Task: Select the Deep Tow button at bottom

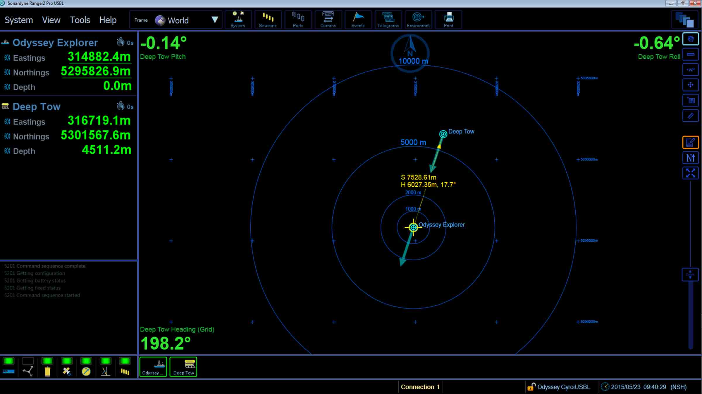Action: (x=183, y=367)
